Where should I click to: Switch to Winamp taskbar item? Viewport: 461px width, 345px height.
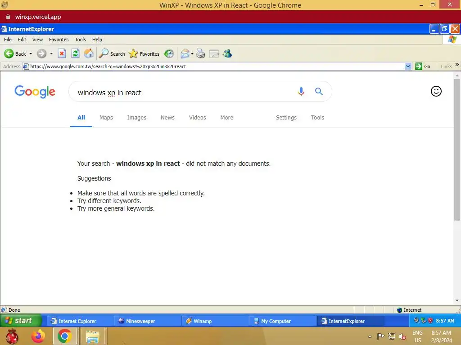(215, 321)
